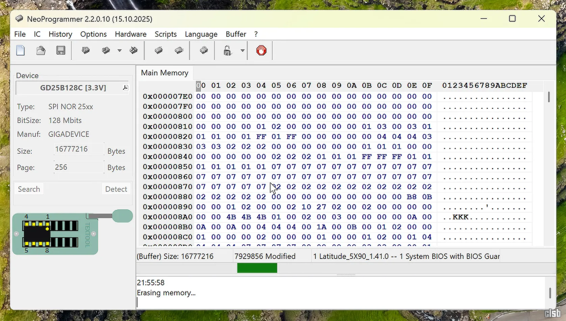Click the chip icon just left of padlock
Viewport: 566px width, 321px height.
[x=204, y=51]
